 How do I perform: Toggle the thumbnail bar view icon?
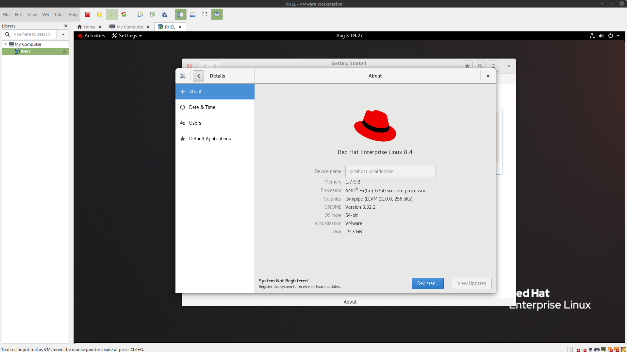point(193,14)
